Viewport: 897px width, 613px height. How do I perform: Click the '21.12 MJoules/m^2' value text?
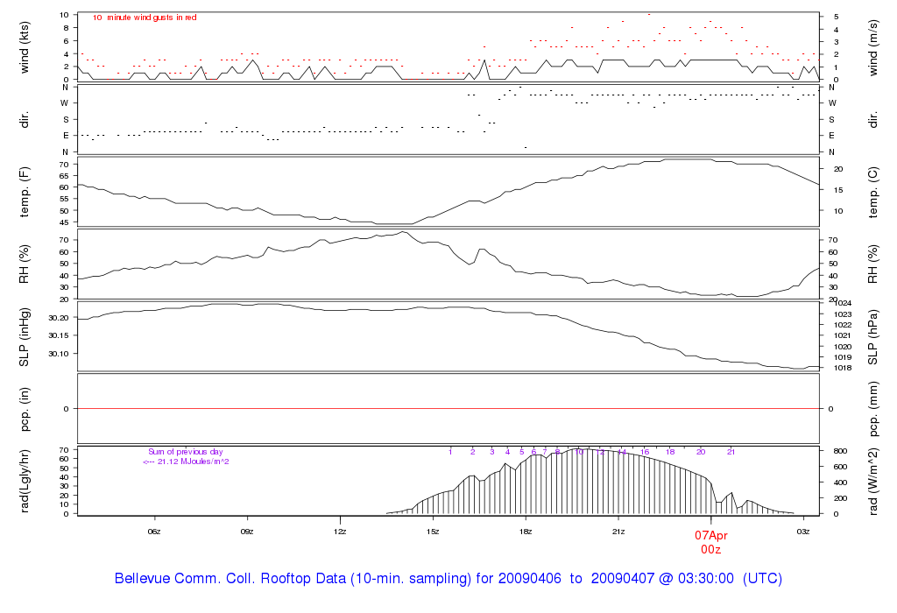pyautogui.click(x=194, y=462)
